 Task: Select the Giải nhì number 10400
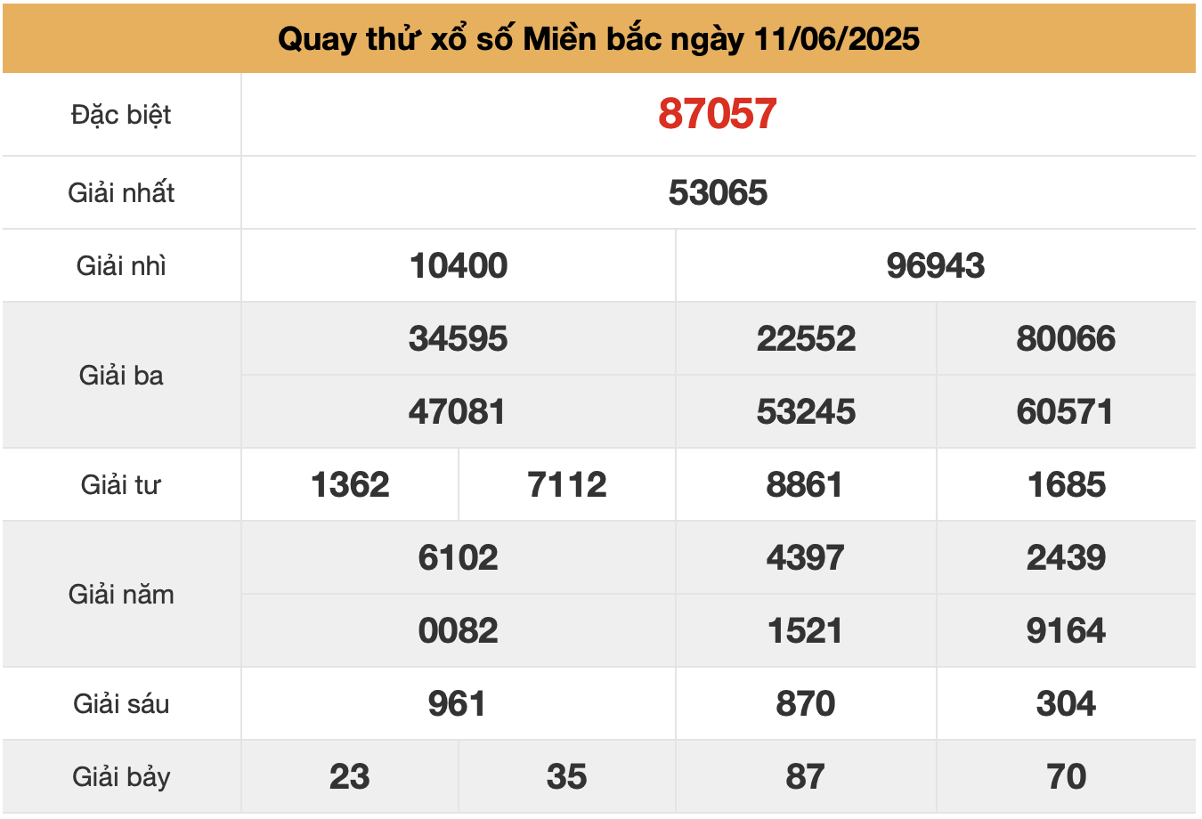pos(459,265)
